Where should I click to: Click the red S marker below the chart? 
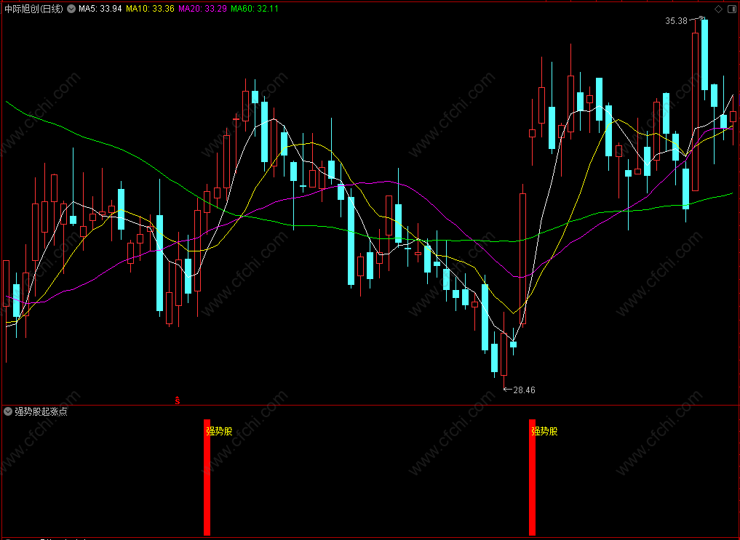coord(178,400)
